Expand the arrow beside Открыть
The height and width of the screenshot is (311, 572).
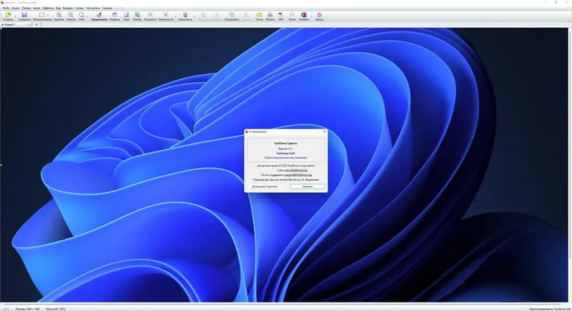(x=15, y=16)
